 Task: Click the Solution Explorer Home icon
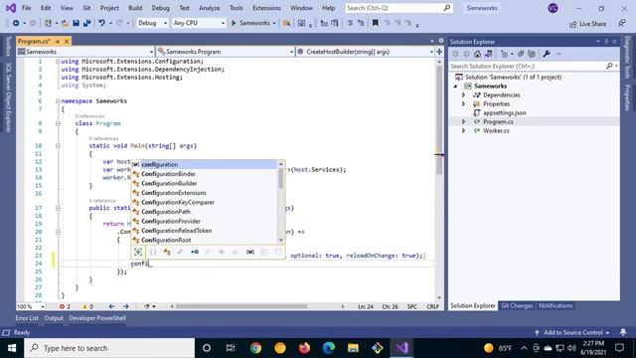pyautogui.click(x=477, y=54)
